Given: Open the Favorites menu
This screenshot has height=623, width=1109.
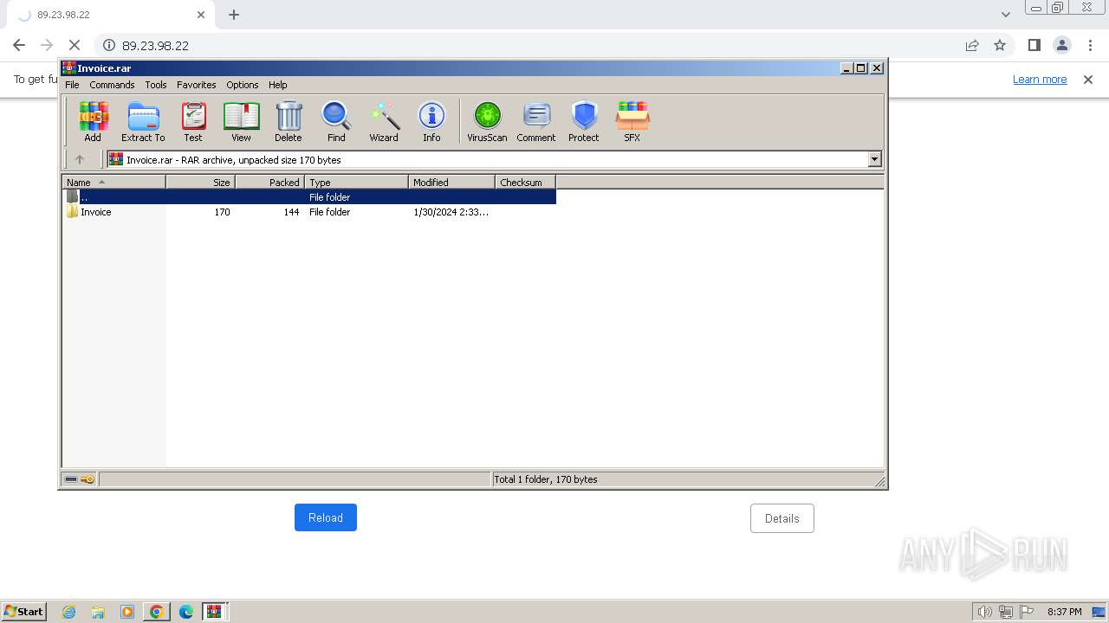Looking at the screenshot, I should (197, 85).
